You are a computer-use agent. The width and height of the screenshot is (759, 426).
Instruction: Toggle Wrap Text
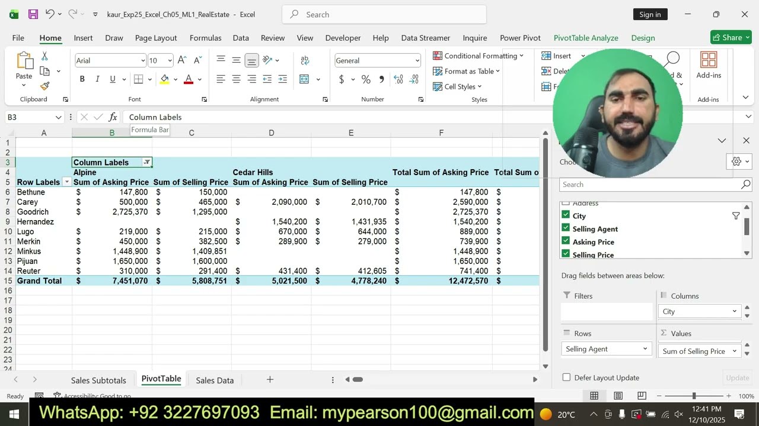coord(305,60)
